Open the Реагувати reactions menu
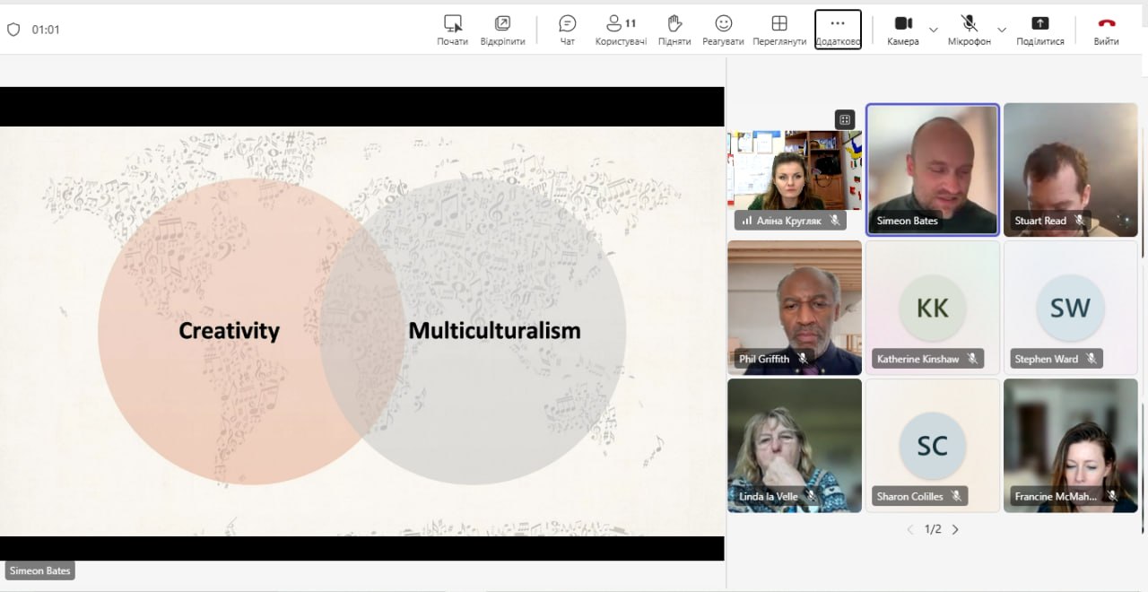The width and height of the screenshot is (1148, 592). tap(723, 24)
